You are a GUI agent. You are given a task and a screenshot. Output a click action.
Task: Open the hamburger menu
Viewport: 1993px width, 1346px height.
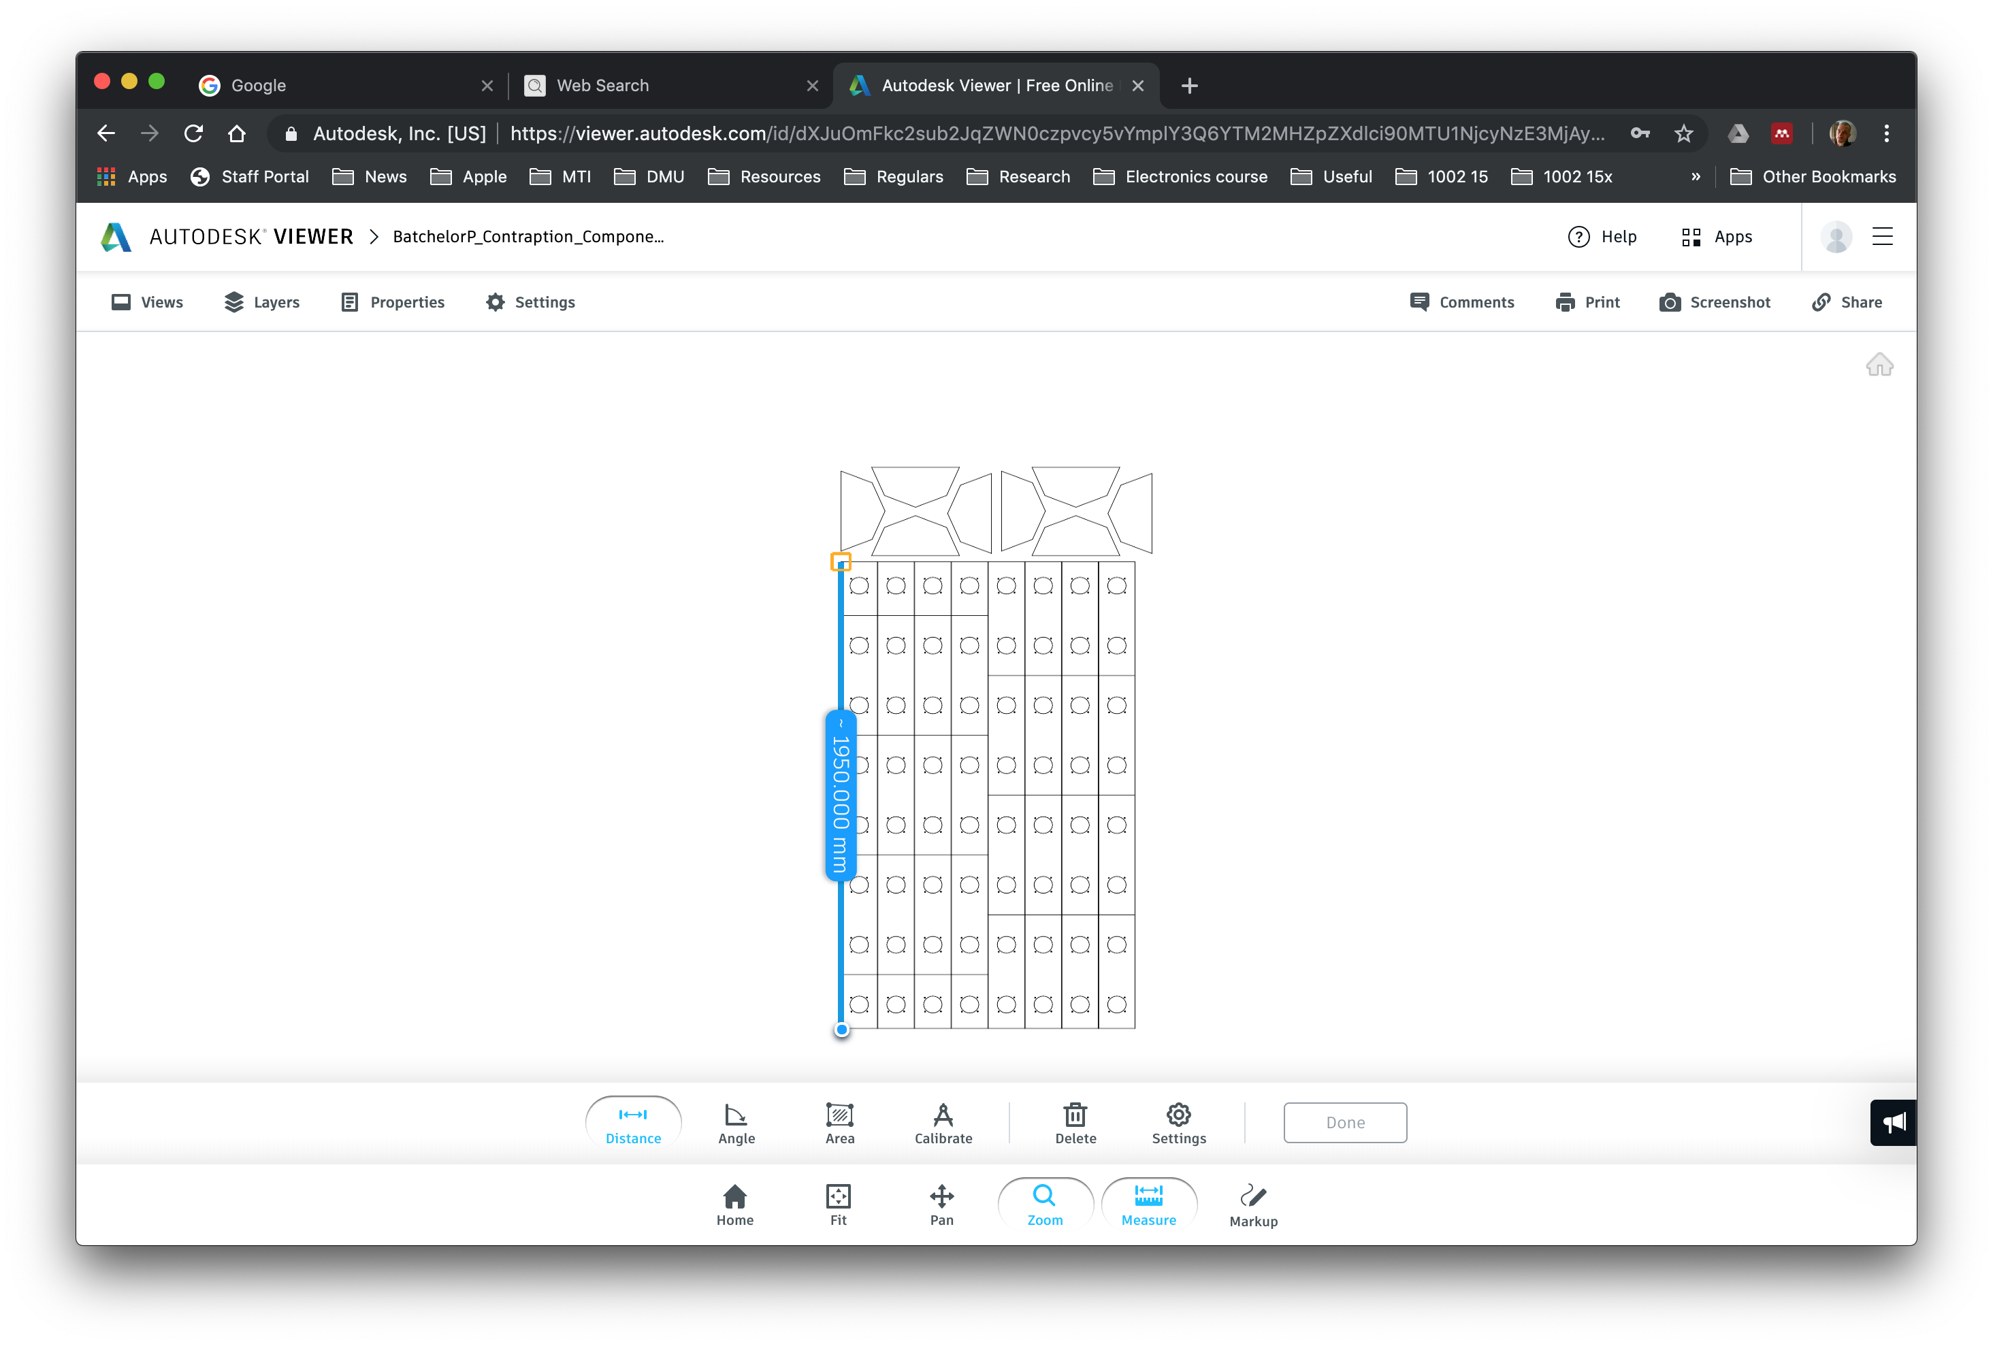pos(1882,237)
